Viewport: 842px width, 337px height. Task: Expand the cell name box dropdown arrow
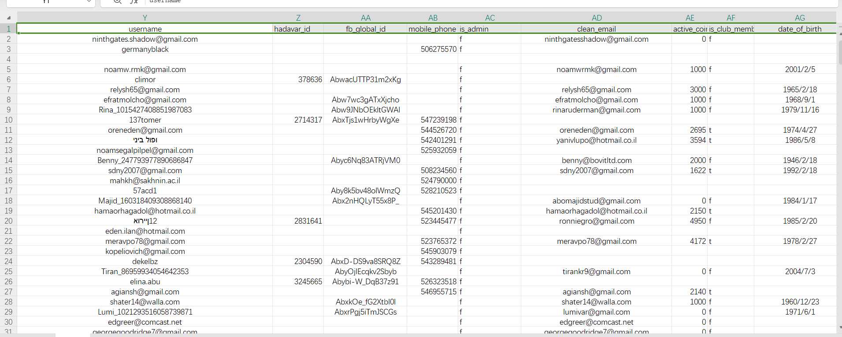tap(89, 1)
